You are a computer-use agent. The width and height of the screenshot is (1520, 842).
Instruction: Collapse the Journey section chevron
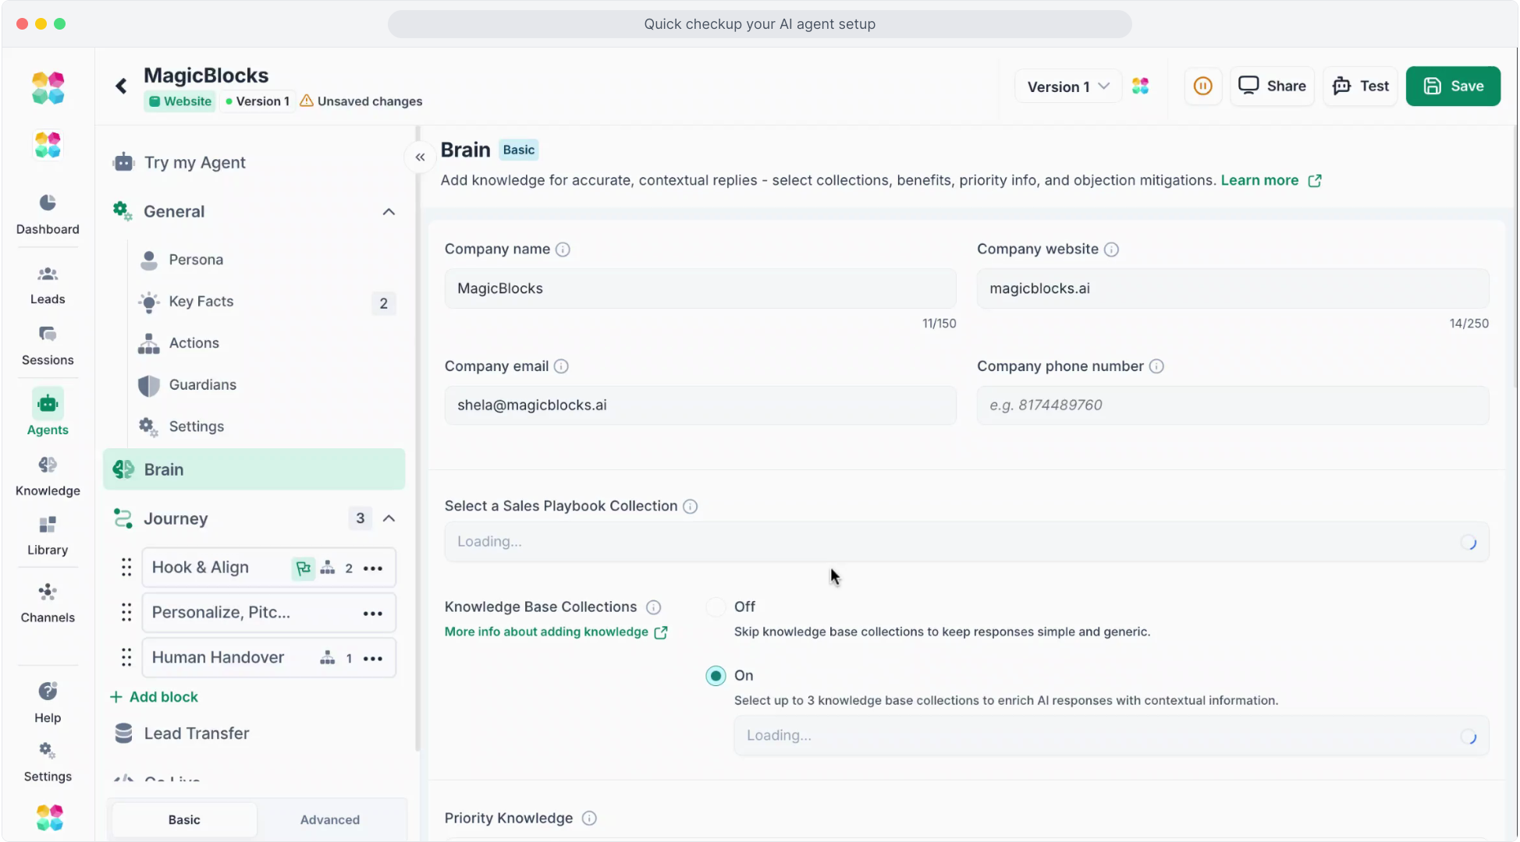click(x=389, y=518)
